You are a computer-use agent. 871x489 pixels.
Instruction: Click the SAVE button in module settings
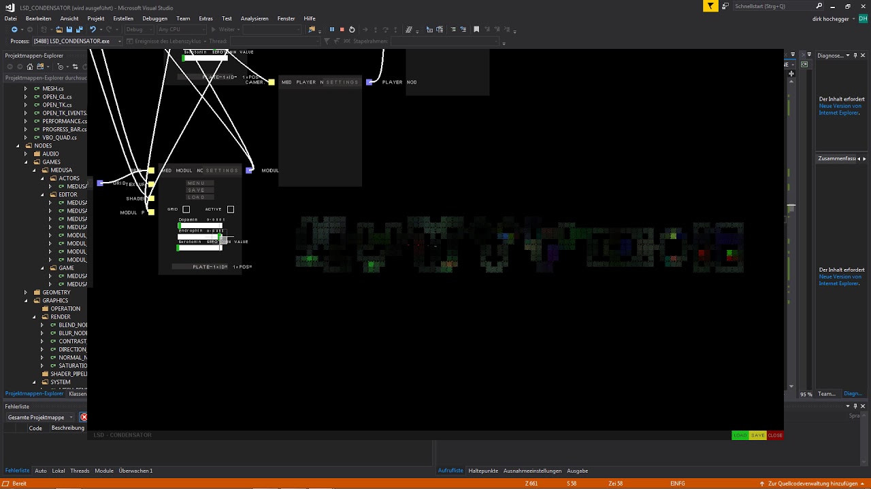point(200,190)
